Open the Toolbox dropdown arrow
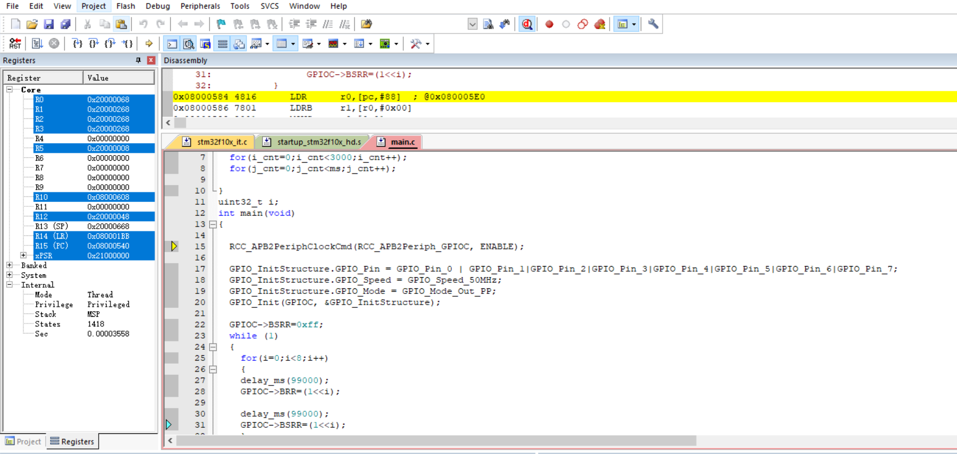Screen dimensions: 957x454 coord(427,44)
